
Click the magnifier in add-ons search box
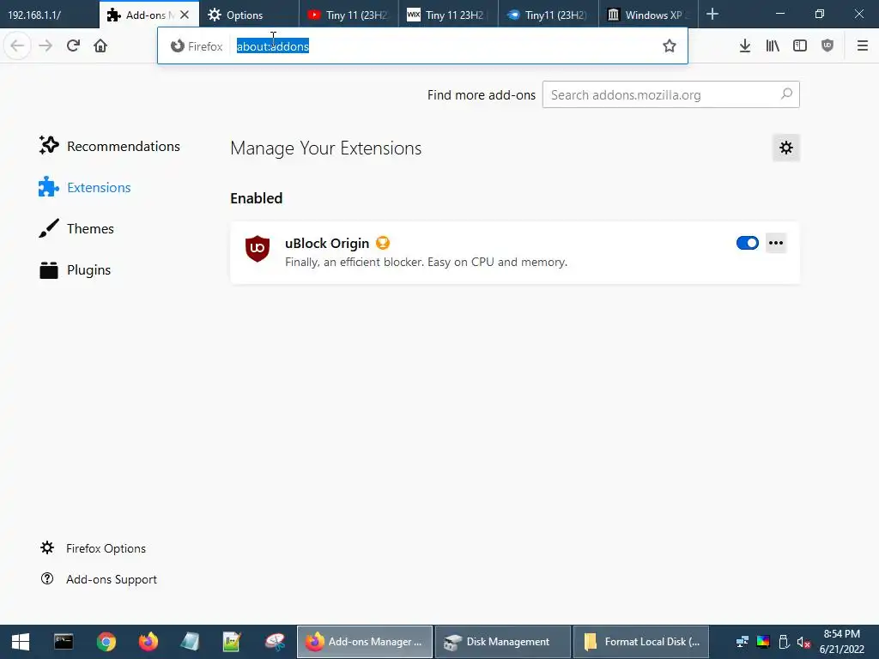786,94
